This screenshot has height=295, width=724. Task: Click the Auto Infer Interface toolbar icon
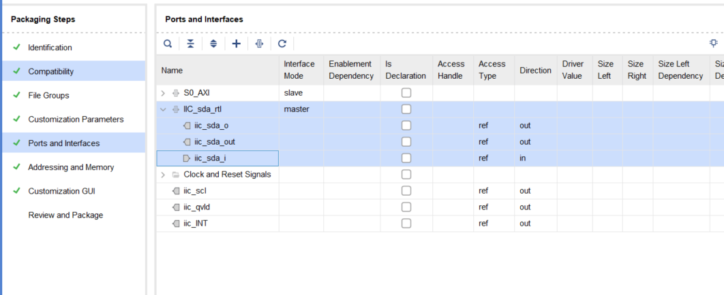(259, 44)
